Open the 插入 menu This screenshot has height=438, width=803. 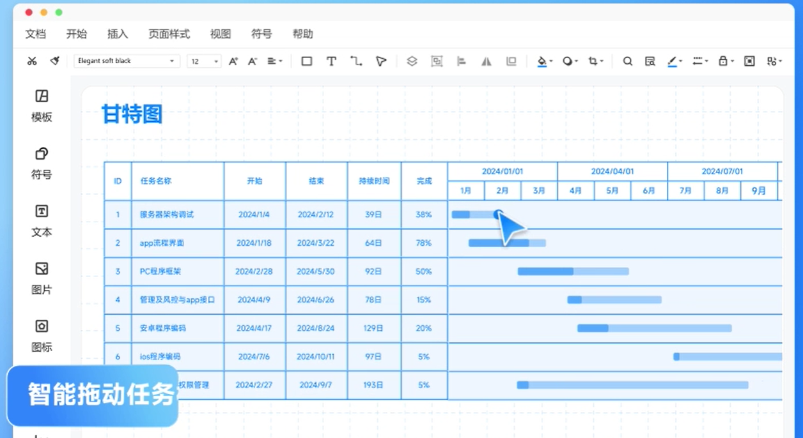118,34
